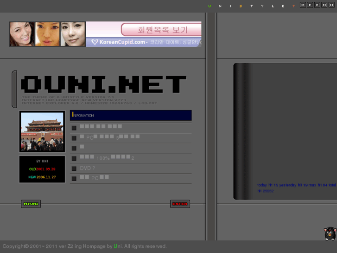Click the red 7 in header
Image resolution: width=337 pixels, height=253 pixels.
tap(293, 6)
